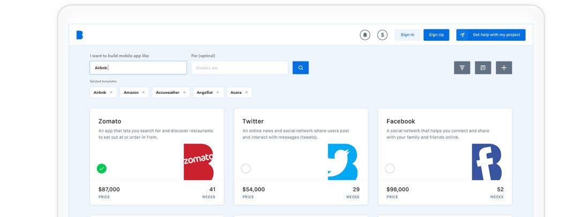Open the filter icon button
Screen dimensions: 577x217
[x=462, y=68]
